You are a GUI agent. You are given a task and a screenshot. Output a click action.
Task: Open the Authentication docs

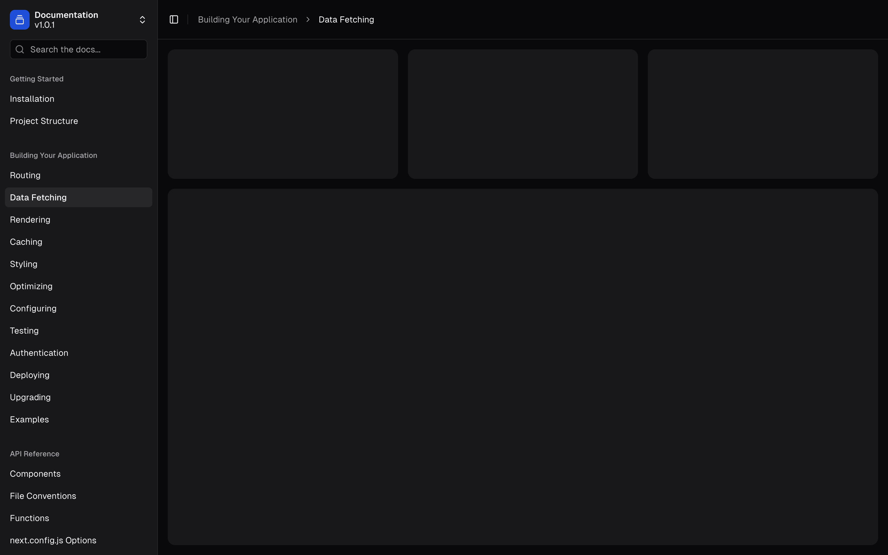pos(39,353)
